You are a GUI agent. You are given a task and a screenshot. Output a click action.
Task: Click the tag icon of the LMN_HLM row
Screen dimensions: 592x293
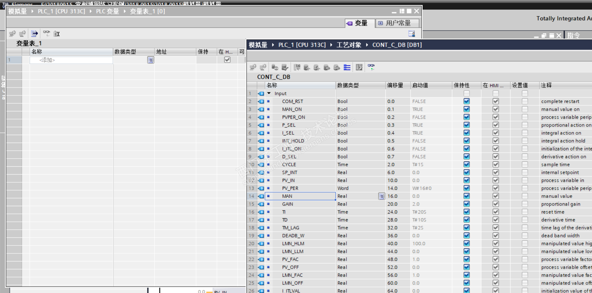coord(261,244)
